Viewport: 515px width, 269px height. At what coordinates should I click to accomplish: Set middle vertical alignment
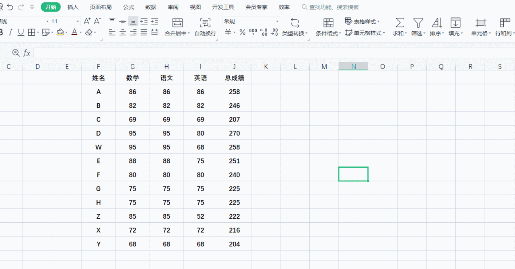click(x=123, y=21)
